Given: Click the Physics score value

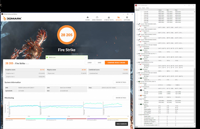Looking at the screenshot, I should tap(84, 70).
